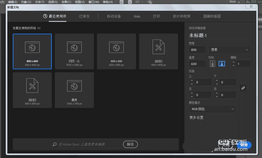The height and width of the screenshot is (158, 262).
Task: Open the 窗口(W) menu
Action: [x=94, y=2]
